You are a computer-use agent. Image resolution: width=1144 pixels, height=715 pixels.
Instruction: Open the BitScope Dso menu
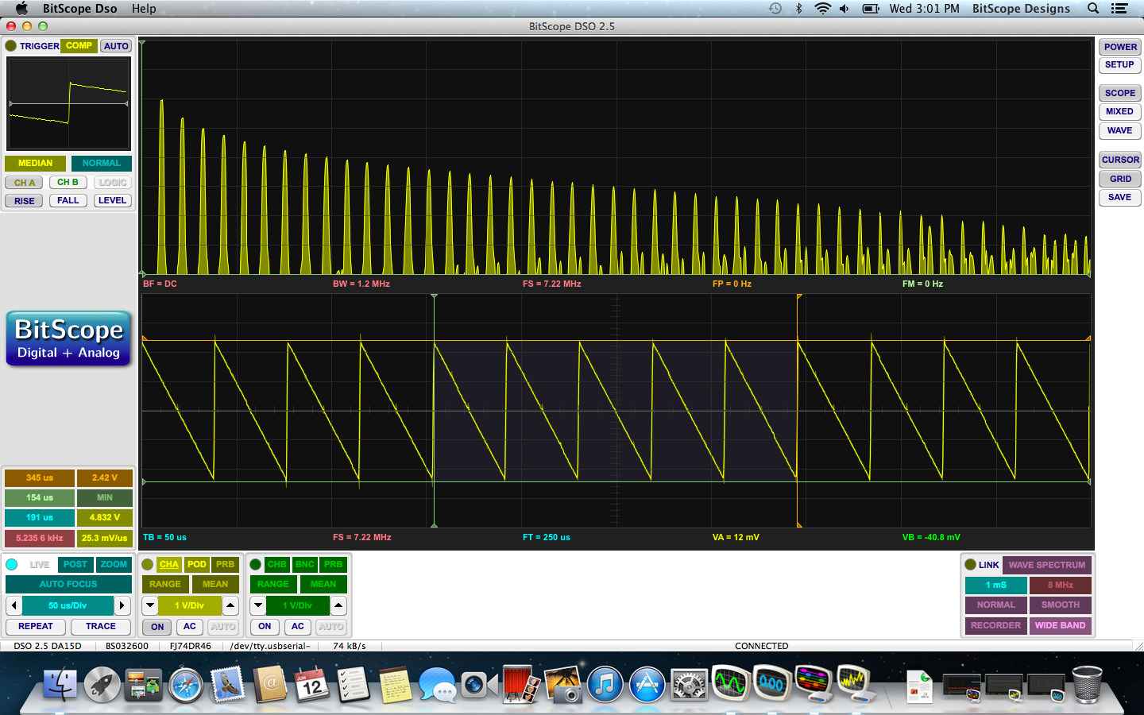79,8
